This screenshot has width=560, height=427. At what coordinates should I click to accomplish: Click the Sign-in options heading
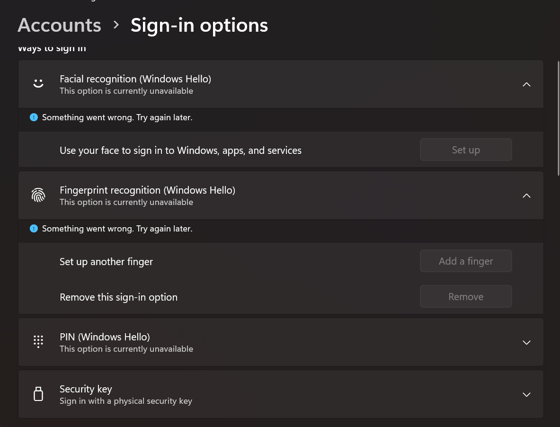pos(199,26)
